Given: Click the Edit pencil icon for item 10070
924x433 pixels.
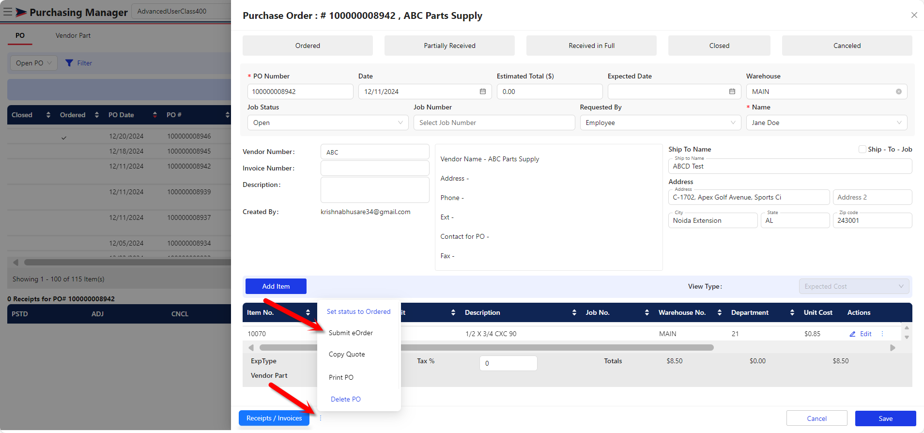Looking at the screenshot, I should click(x=853, y=334).
